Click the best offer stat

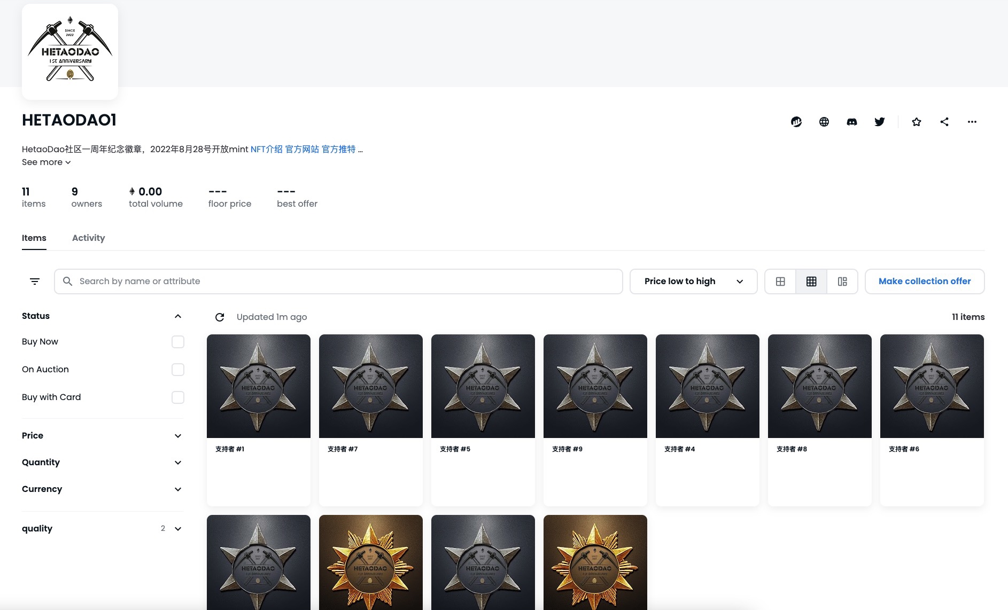[297, 197]
